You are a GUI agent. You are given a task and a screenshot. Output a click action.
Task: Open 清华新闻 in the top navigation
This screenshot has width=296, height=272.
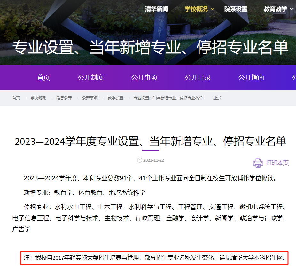[x=156, y=9]
